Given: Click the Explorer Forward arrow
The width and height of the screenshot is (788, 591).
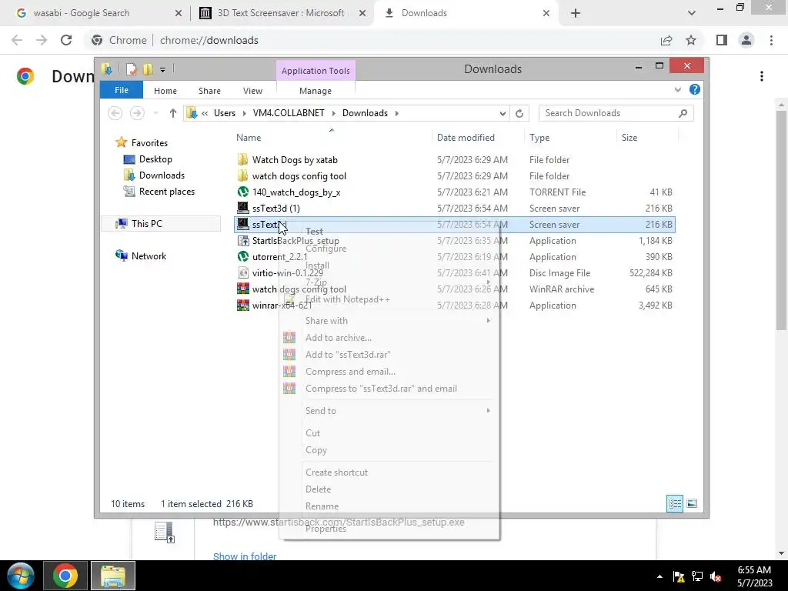Looking at the screenshot, I should (x=137, y=113).
